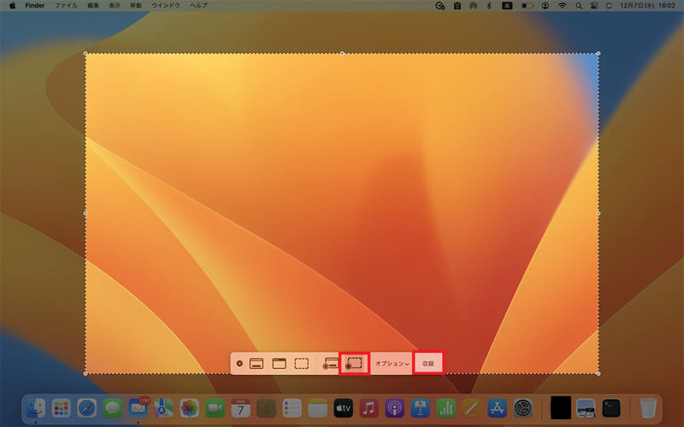The height and width of the screenshot is (427, 684).
Task: Open Notes from the Dock
Action: pyautogui.click(x=317, y=408)
